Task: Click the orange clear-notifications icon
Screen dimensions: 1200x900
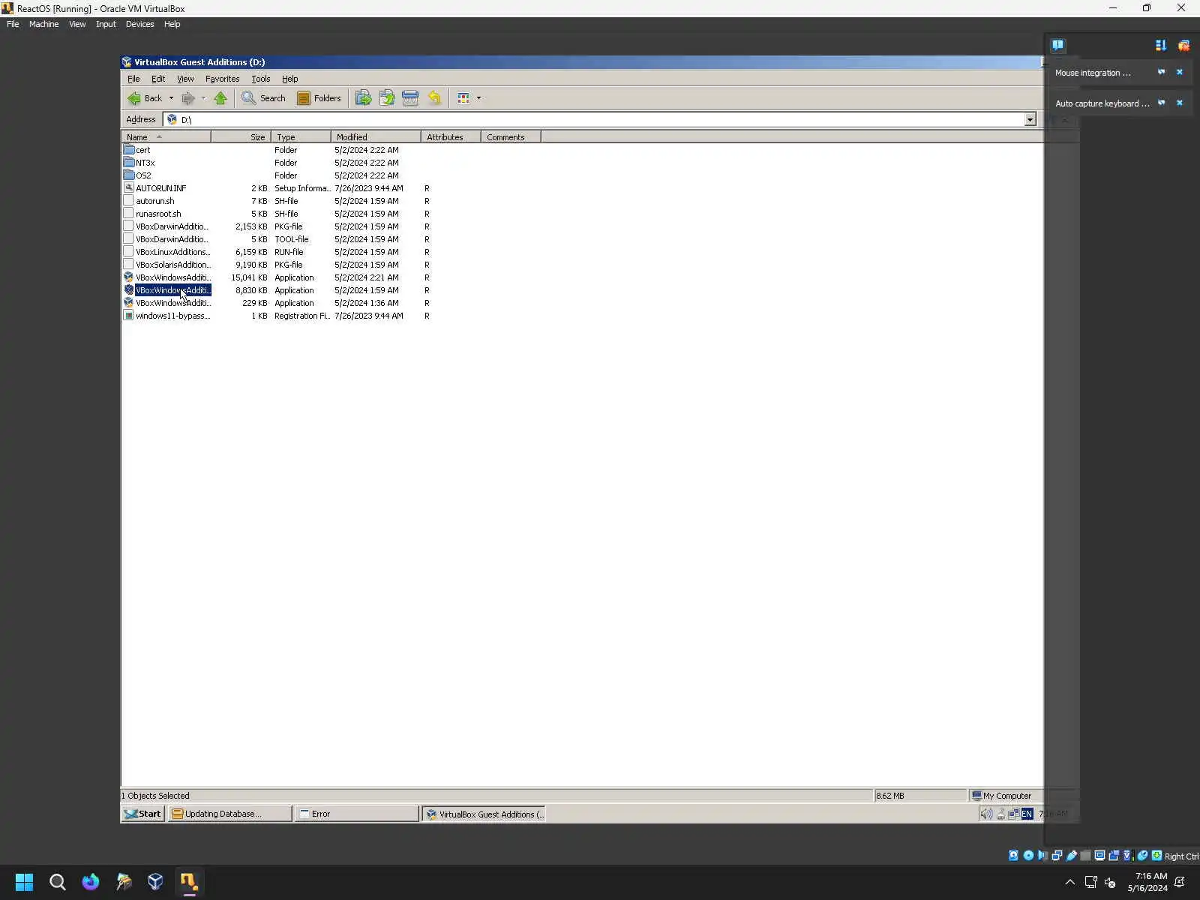Action: 1183,46
